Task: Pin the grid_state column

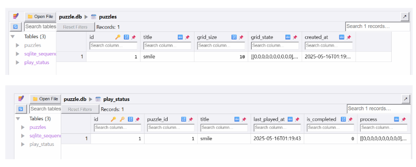Action: 295,37
